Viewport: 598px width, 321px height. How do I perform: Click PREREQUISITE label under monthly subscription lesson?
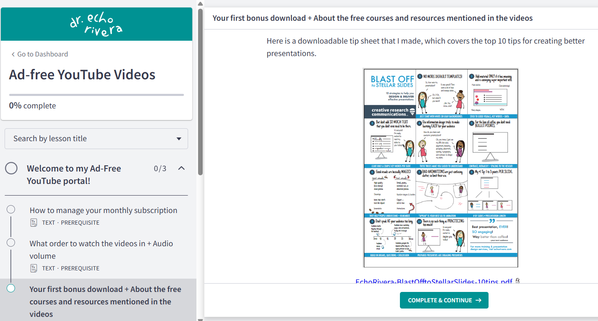click(80, 223)
